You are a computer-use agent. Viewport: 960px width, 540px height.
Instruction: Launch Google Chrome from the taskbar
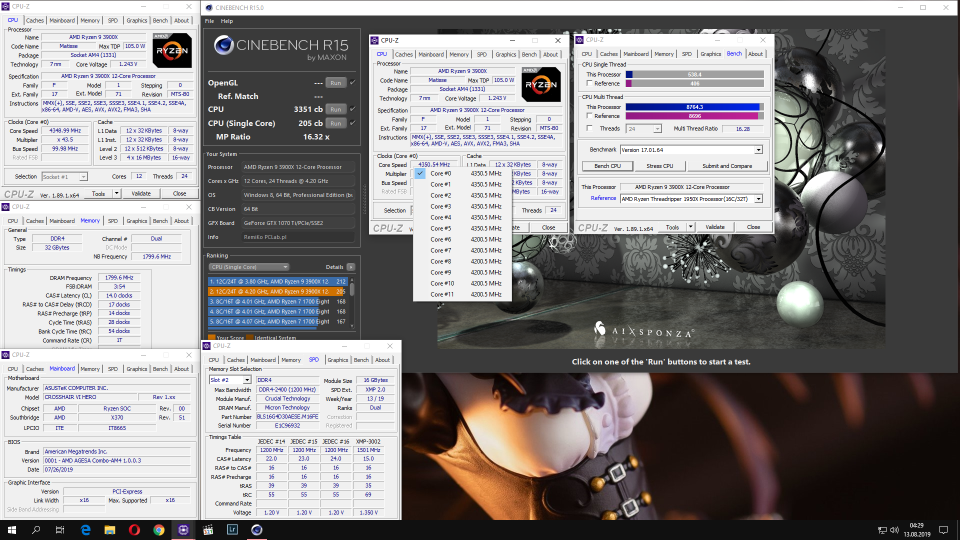coord(159,530)
